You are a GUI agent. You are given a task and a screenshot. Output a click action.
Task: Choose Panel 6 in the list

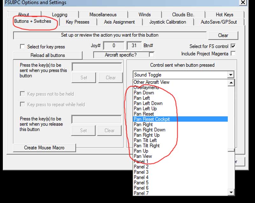point(180,188)
